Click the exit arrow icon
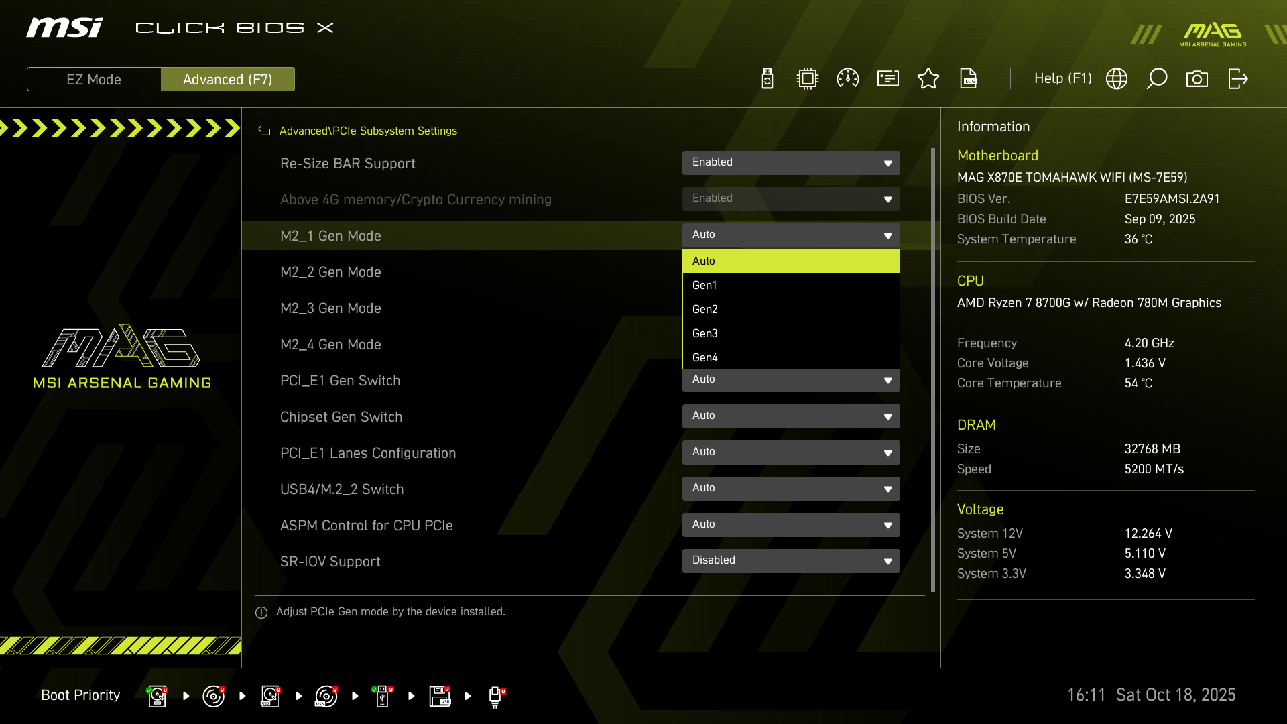The height and width of the screenshot is (724, 1287). click(x=1237, y=78)
